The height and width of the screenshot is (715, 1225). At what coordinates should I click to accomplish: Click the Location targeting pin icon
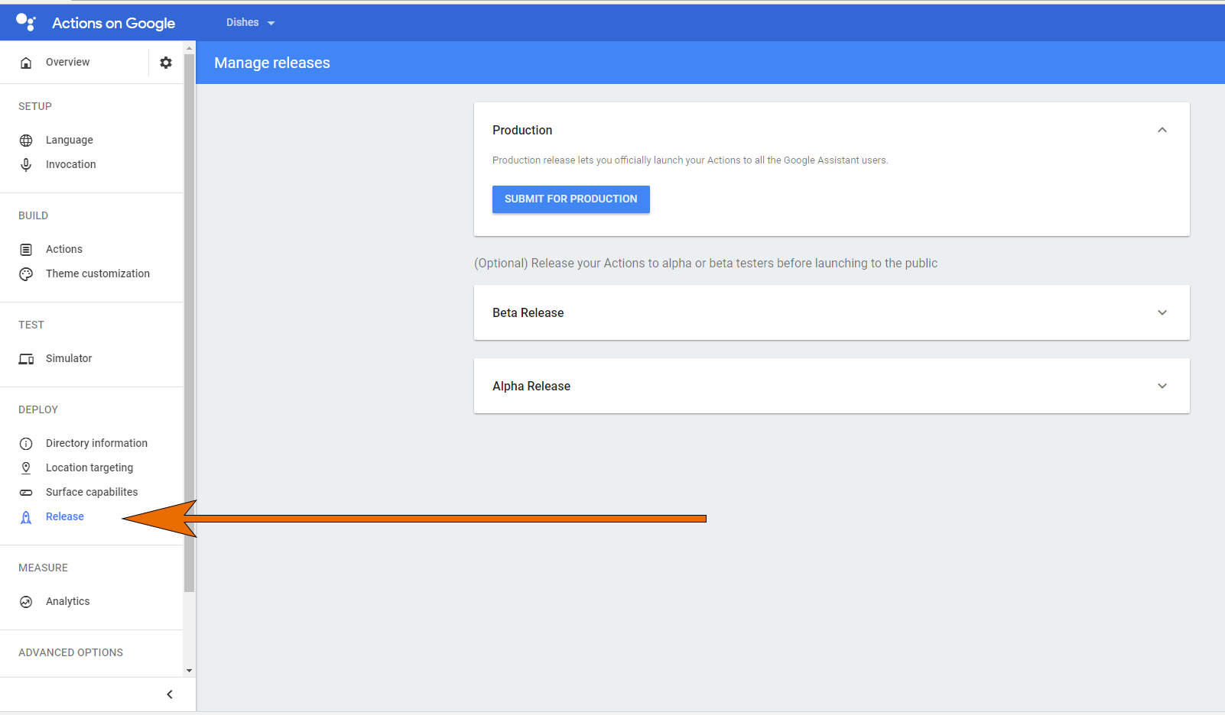(26, 468)
